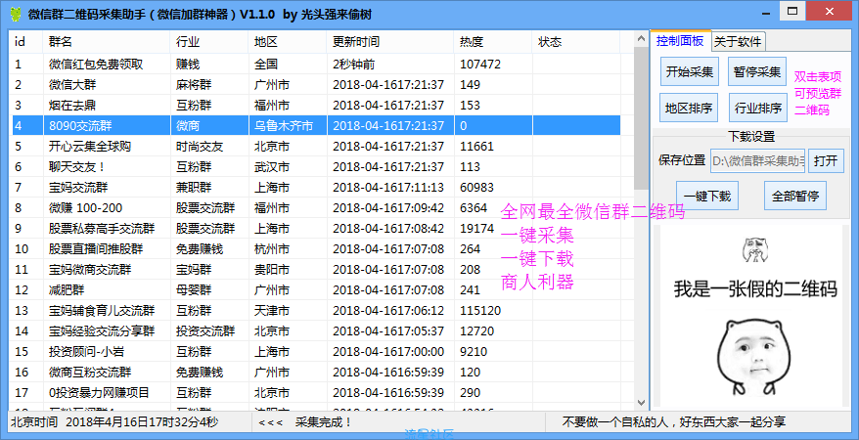The width and height of the screenshot is (859, 440).
Task: Click the 采集完成！ status message
Action: click(324, 422)
